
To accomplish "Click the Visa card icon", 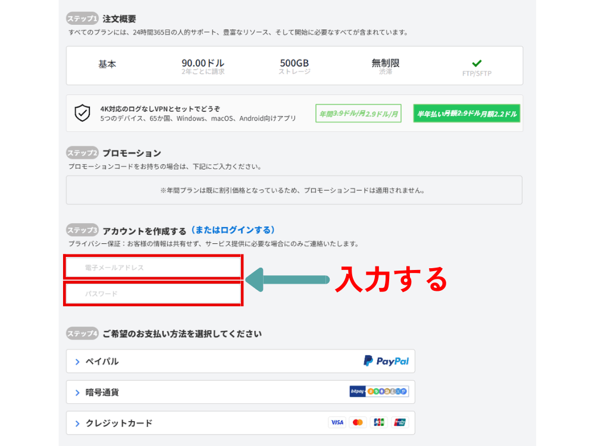I will (337, 422).
